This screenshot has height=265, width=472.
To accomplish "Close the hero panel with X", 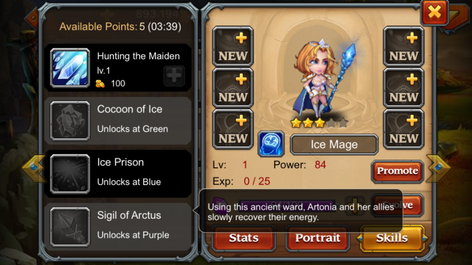I will click(x=434, y=12).
